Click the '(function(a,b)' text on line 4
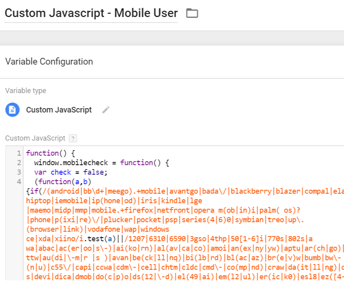Viewport: 344px width, 282px height. pos(63,182)
